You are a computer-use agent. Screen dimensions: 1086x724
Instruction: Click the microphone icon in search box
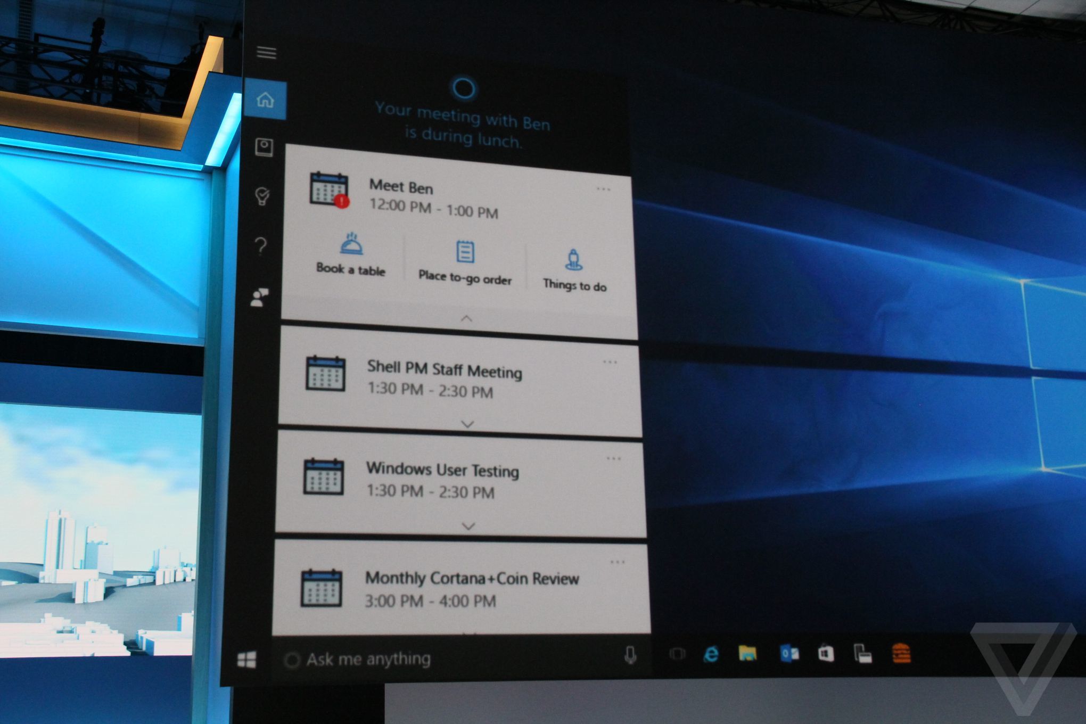pyautogui.click(x=630, y=655)
